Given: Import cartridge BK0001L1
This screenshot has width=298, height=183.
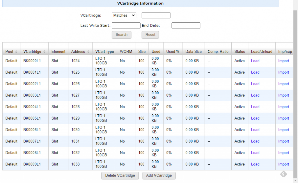Looking at the screenshot, I should click(x=283, y=72).
